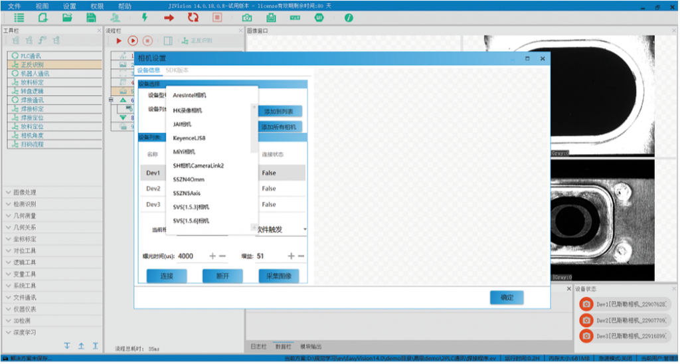
Task: Select the 正反识别 item in tool list
Action: coord(54,64)
